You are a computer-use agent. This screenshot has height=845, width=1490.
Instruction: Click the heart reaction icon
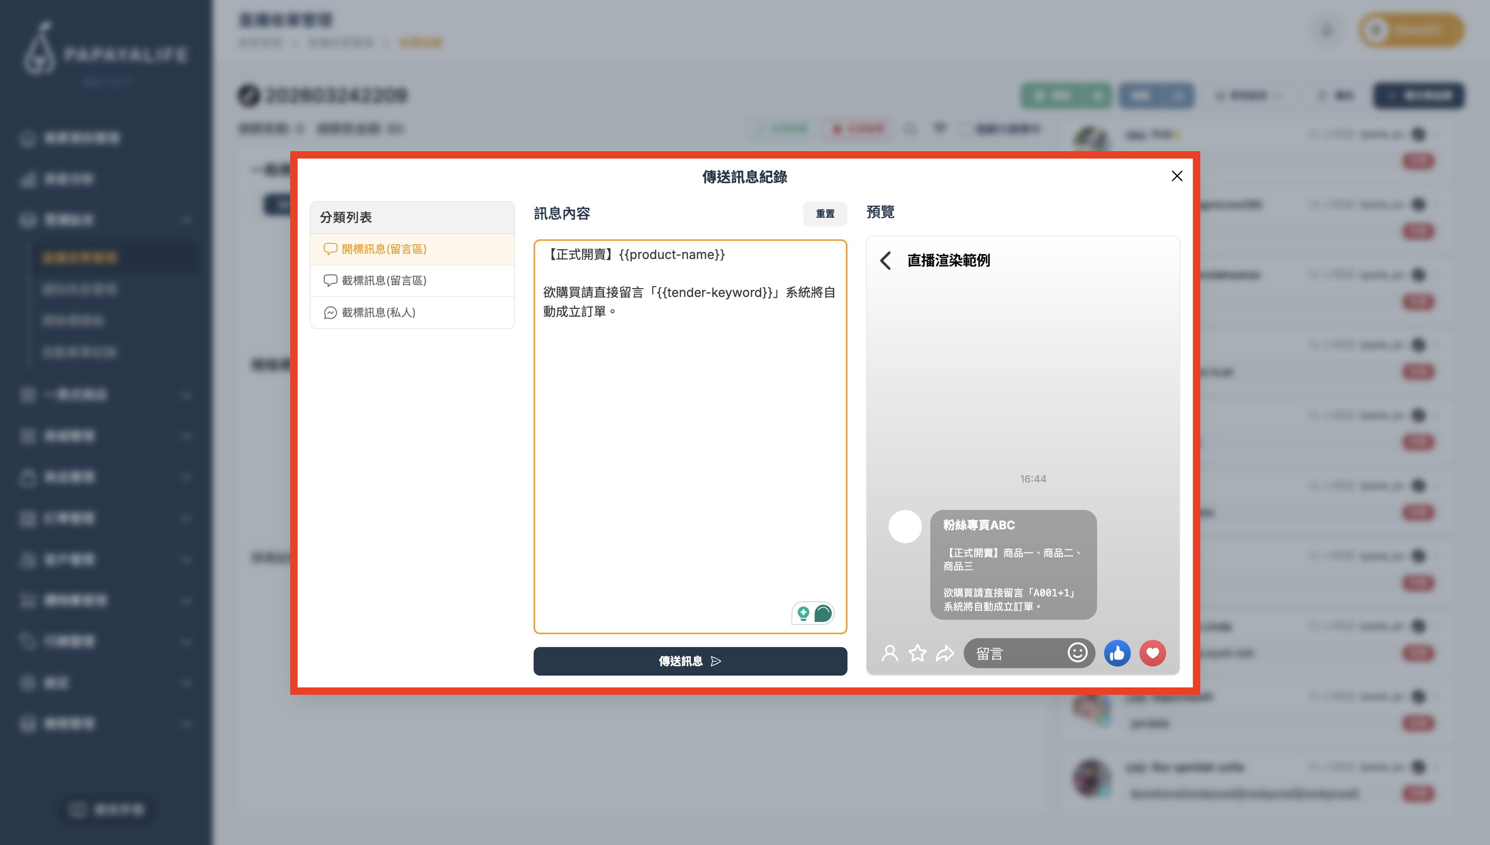click(x=1153, y=653)
